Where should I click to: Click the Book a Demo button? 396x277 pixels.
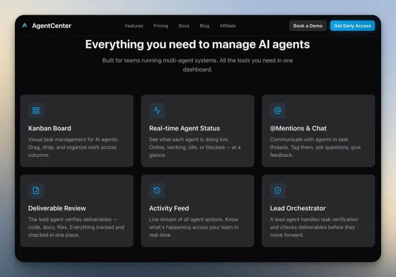coord(308,26)
